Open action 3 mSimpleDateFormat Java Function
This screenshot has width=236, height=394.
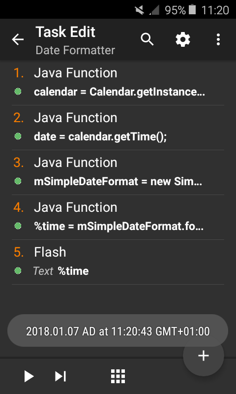click(118, 172)
